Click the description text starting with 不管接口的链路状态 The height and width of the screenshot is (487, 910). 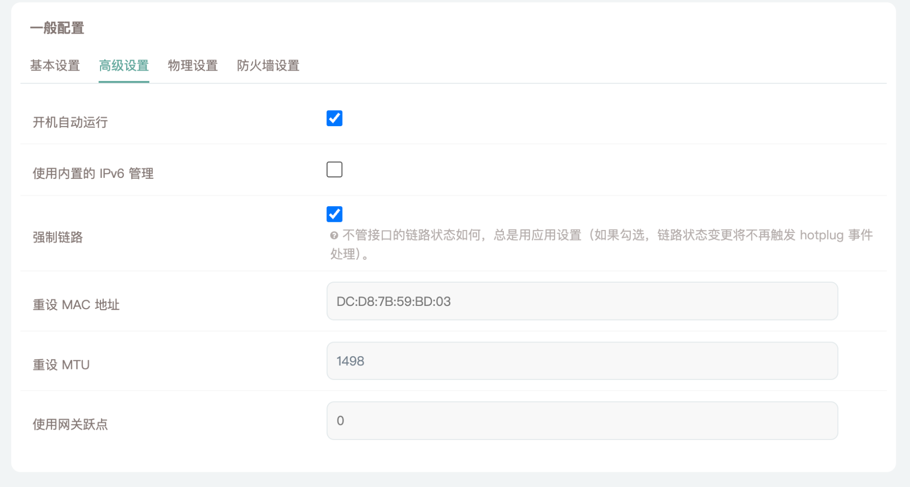click(x=474, y=235)
